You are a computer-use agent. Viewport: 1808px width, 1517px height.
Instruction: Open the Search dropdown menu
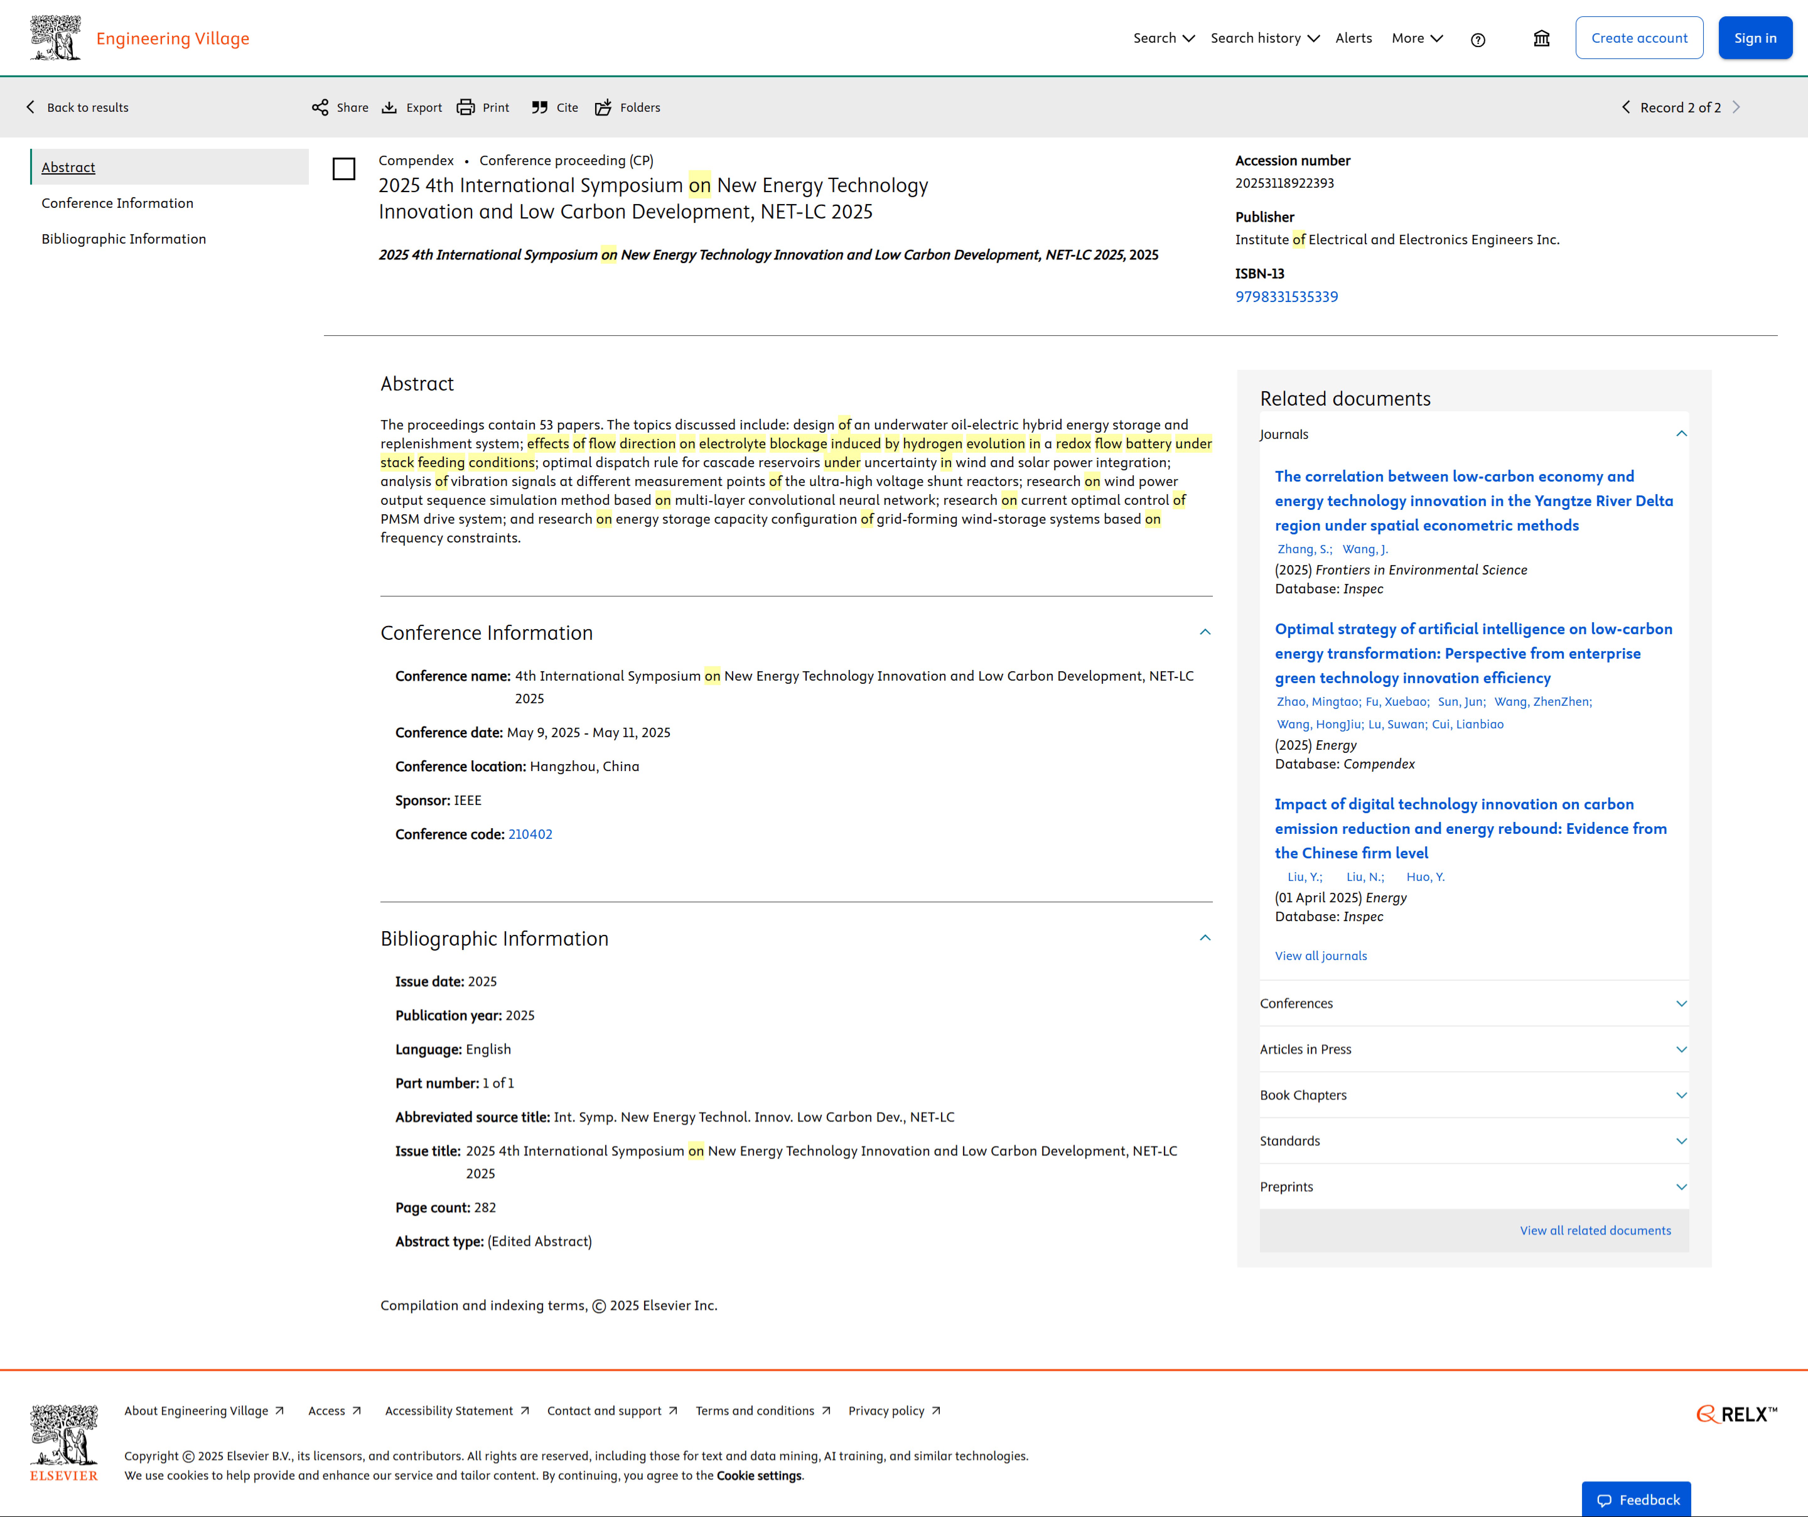point(1163,38)
